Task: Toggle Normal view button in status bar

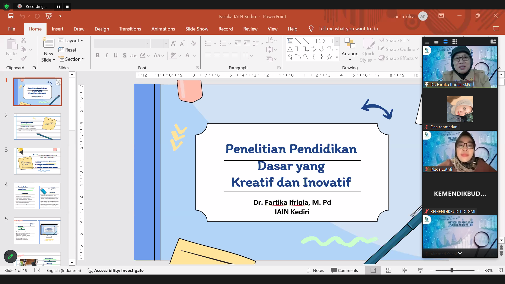Action: (373, 270)
